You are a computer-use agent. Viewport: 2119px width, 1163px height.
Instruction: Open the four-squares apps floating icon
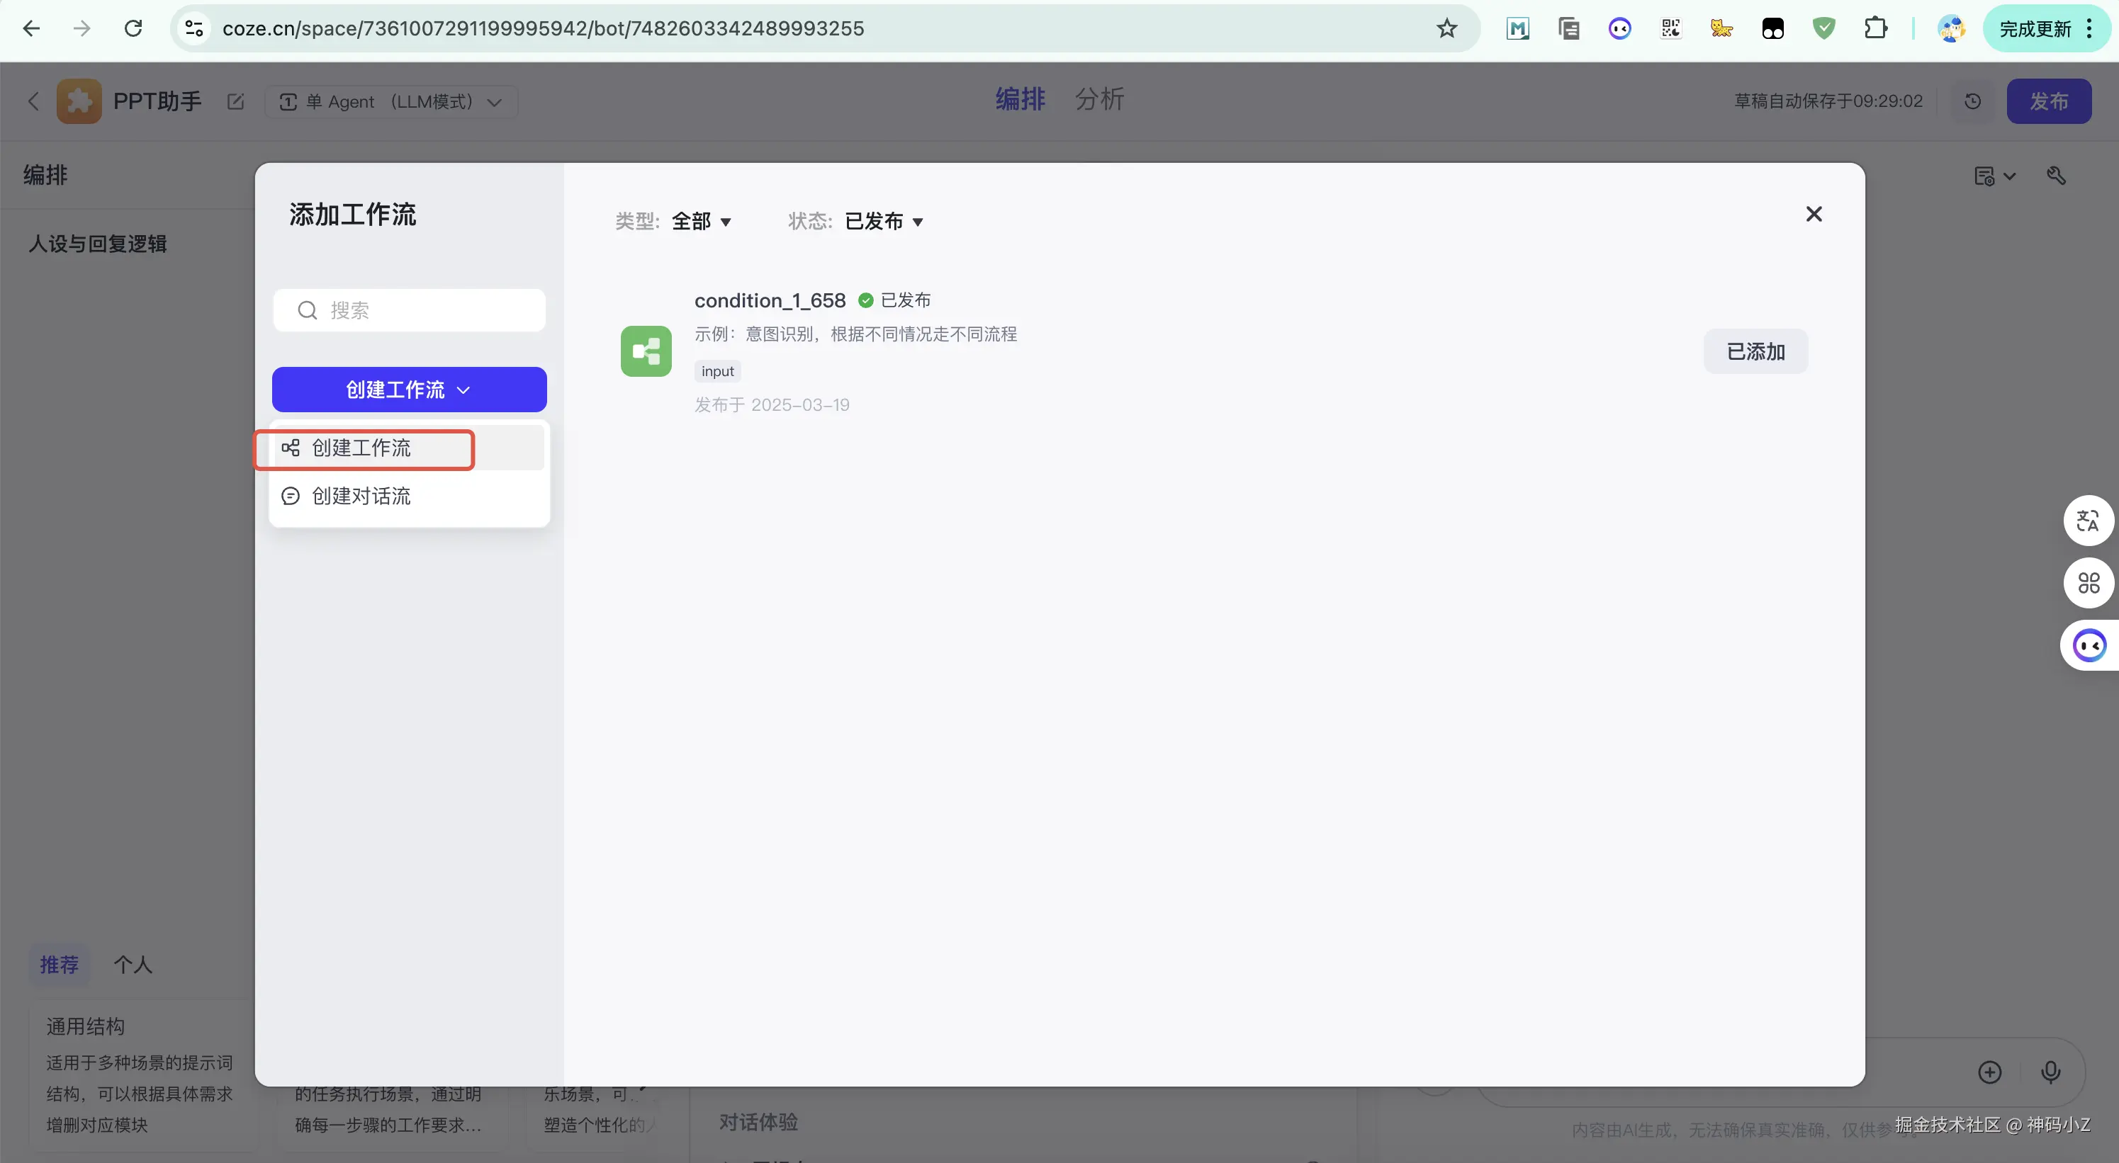coord(2088,584)
